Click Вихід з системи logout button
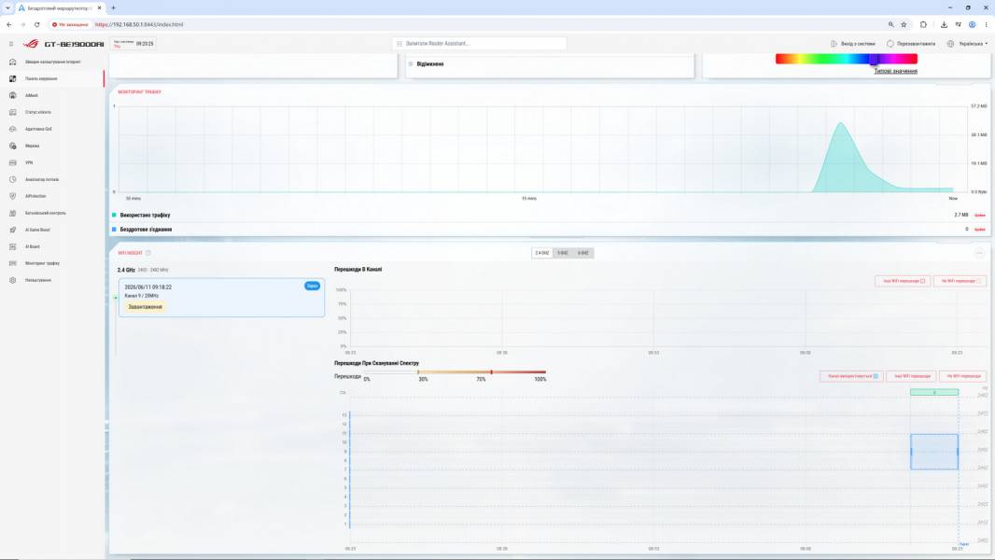The image size is (995, 560). pos(853,44)
